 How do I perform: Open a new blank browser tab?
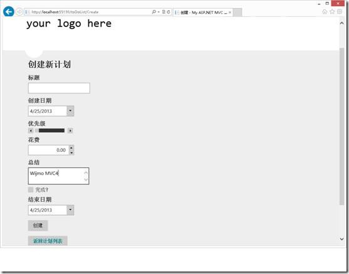[x=237, y=13]
